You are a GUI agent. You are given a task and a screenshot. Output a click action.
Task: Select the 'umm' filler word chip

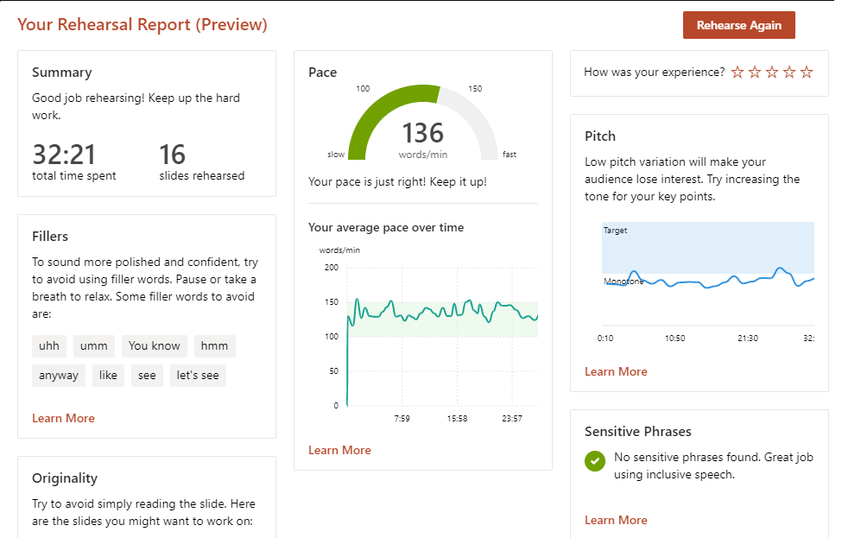tap(94, 346)
